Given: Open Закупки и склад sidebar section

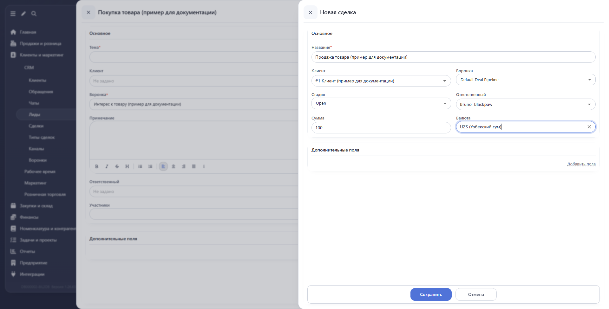Looking at the screenshot, I should pyautogui.click(x=36, y=206).
